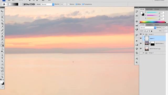Open Layers panel Fill arrow
The image size is (168, 95).
click(166, 31)
